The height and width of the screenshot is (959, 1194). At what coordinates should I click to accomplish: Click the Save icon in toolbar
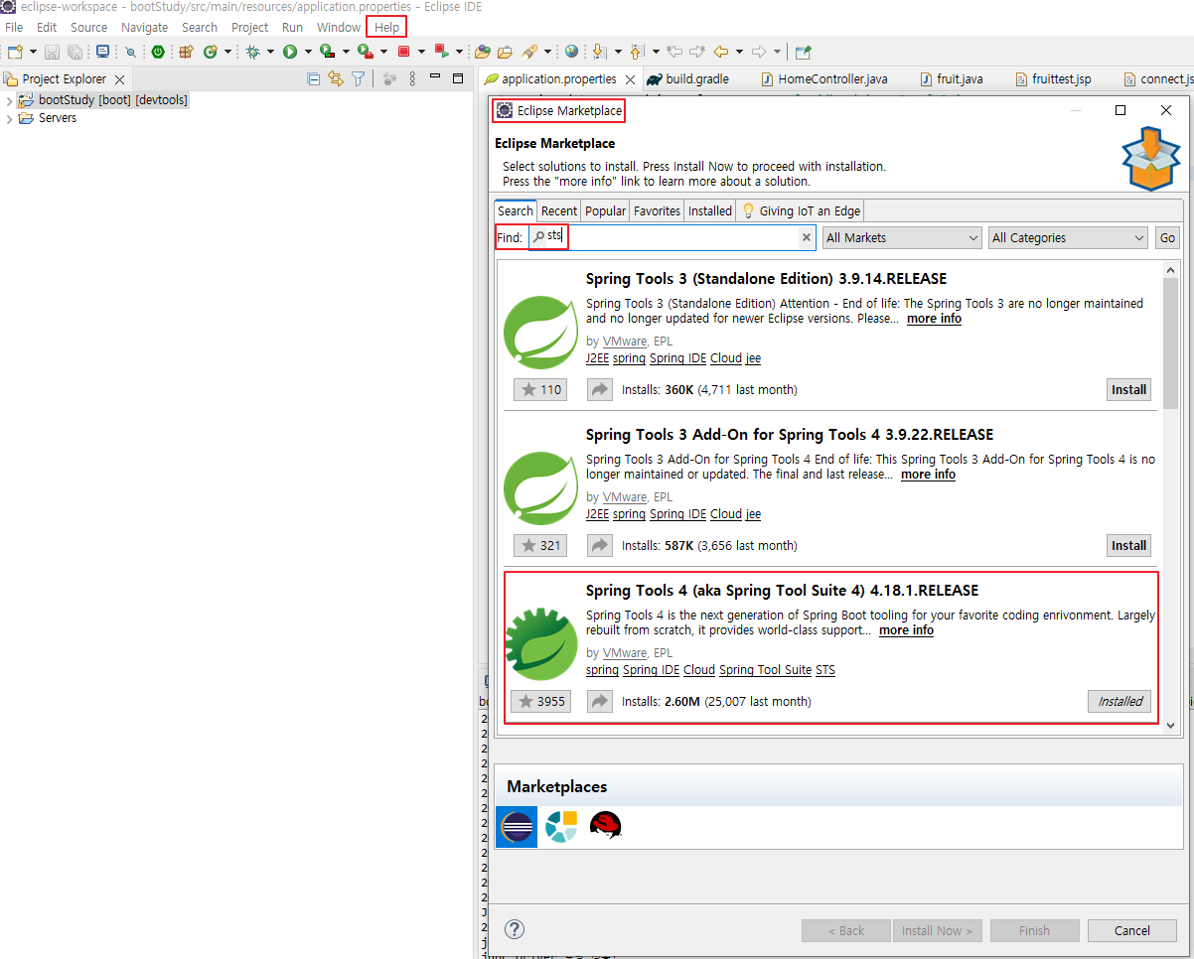click(52, 52)
